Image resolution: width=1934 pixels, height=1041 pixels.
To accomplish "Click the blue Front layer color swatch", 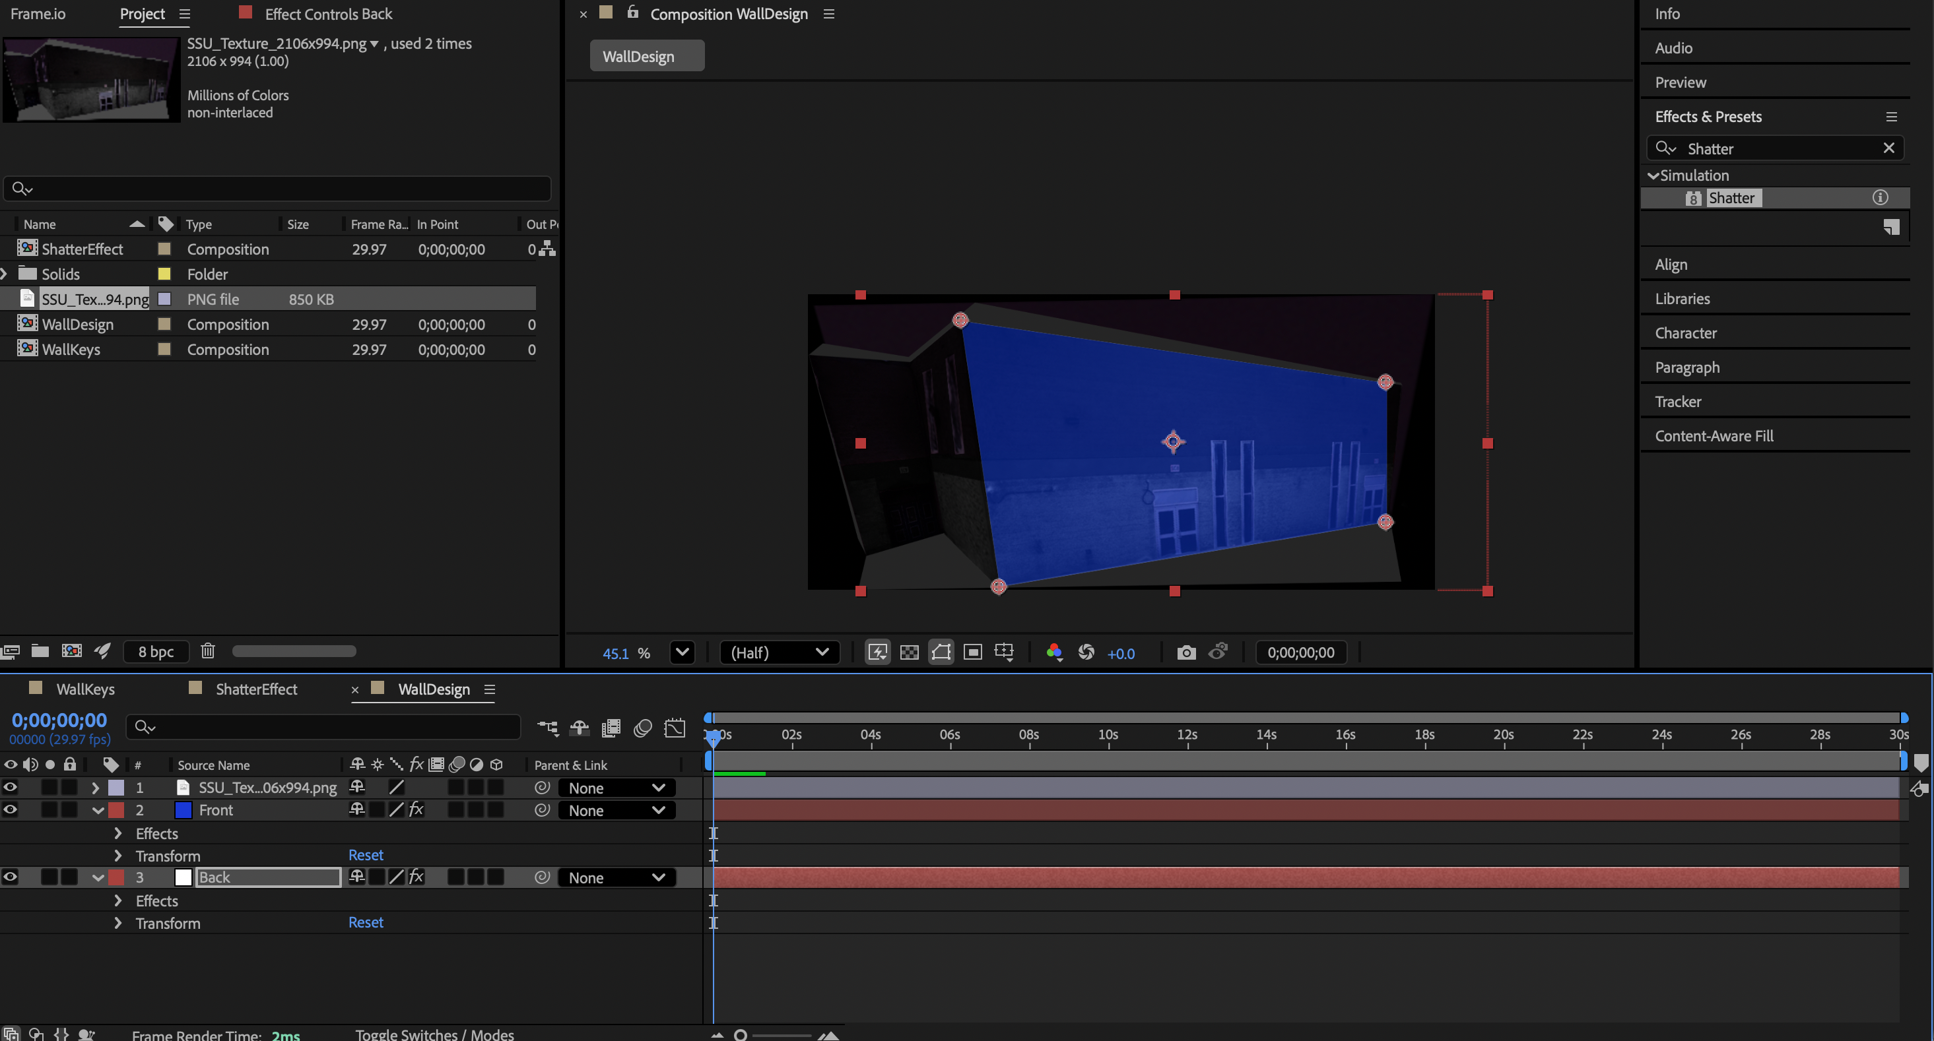I will [183, 810].
